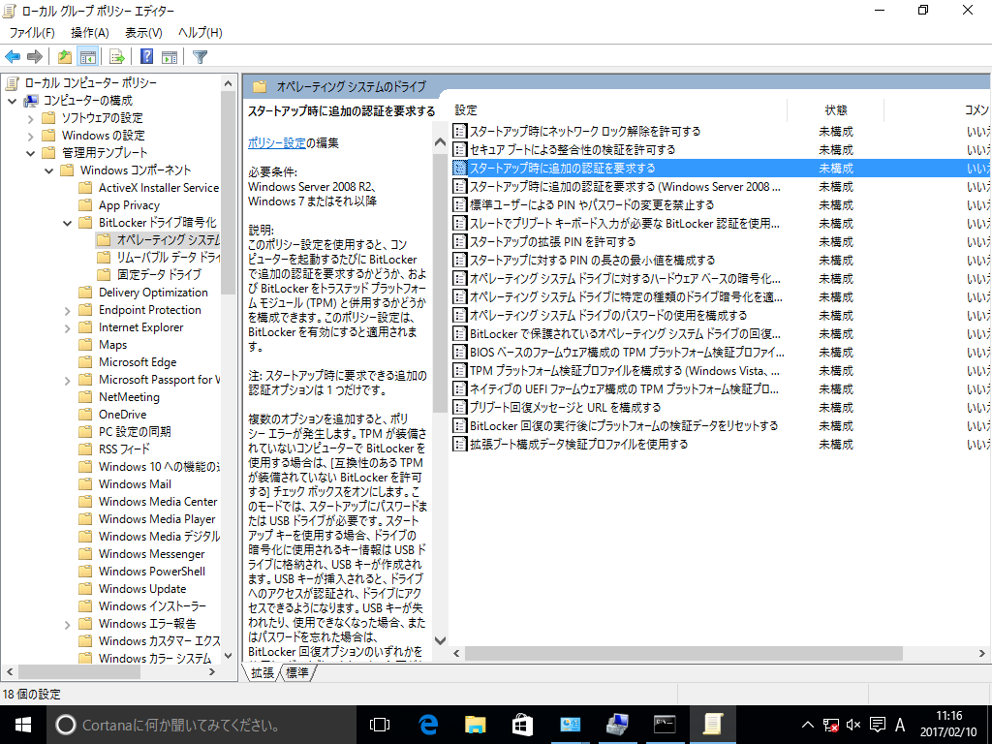The image size is (992, 744).
Task: Collapse the 管理用テンプレート node
Action: (30, 153)
